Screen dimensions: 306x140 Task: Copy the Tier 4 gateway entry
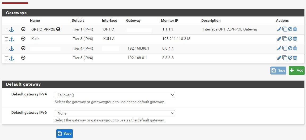285,48
